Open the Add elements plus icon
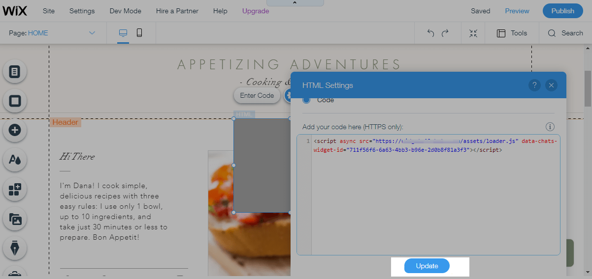Screen dimensions: 592x279 pyautogui.click(x=15, y=130)
